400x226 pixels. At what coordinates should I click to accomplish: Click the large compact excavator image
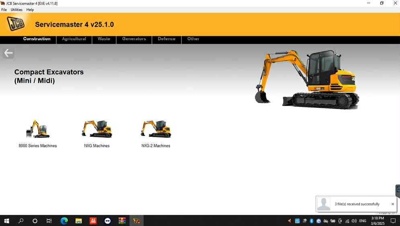(307, 80)
